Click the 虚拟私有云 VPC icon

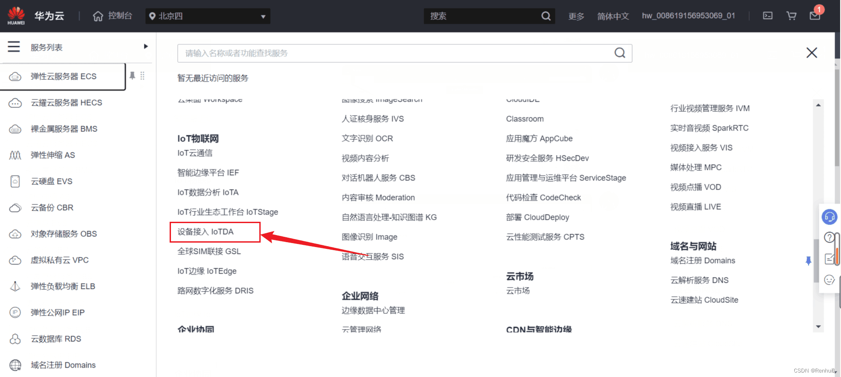(x=15, y=260)
